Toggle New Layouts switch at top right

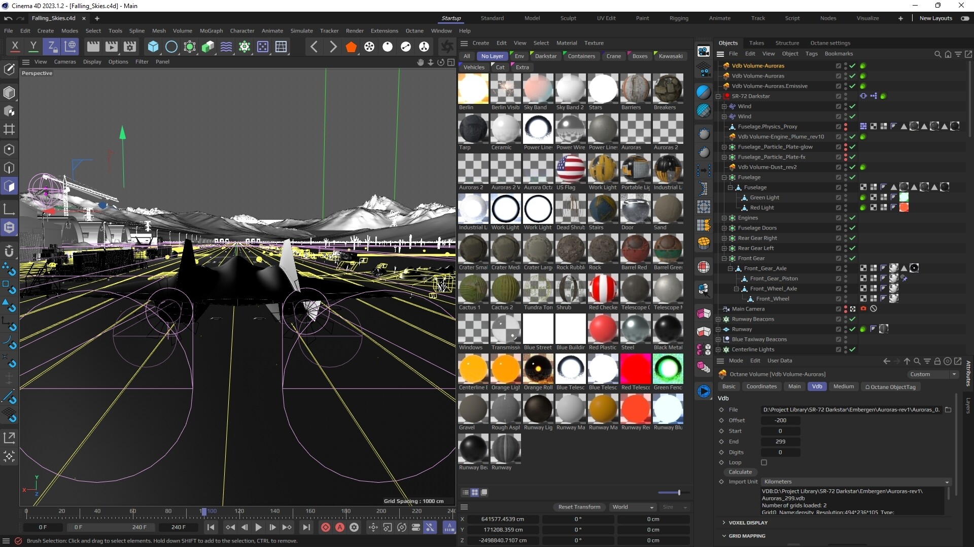point(964,18)
